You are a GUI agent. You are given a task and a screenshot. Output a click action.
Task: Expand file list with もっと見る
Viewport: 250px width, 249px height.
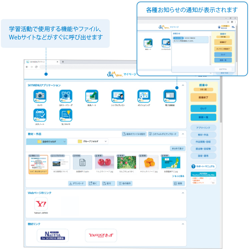click(178, 176)
